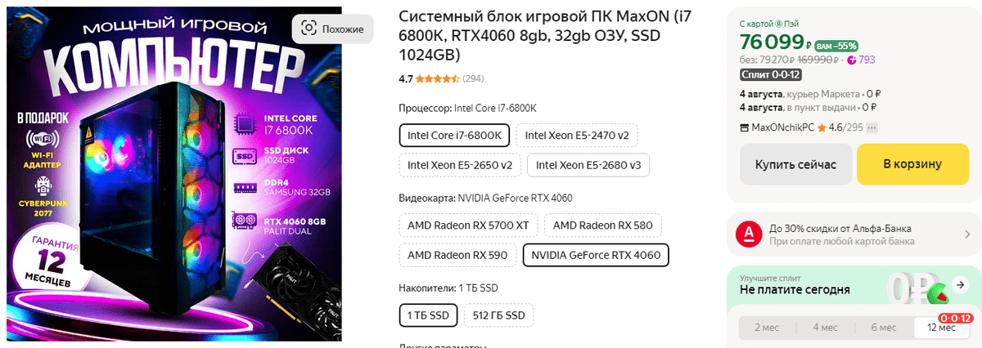This screenshot has height=348, width=982.
Task: Click the «ВАМ –55%» discount badge
Action: click(836, 46)
